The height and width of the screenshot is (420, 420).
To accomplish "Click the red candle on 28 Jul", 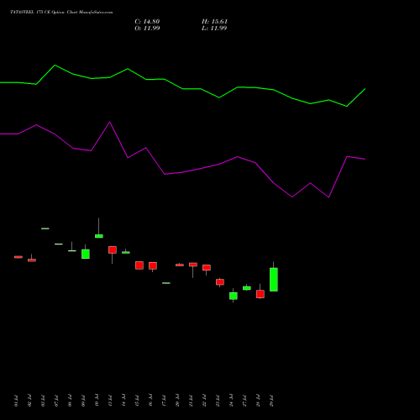I will point(260,294).
